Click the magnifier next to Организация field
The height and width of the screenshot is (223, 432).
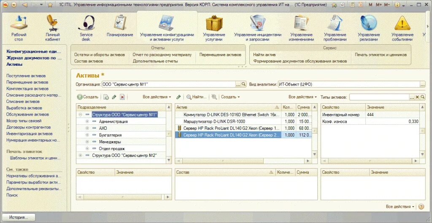243,84
